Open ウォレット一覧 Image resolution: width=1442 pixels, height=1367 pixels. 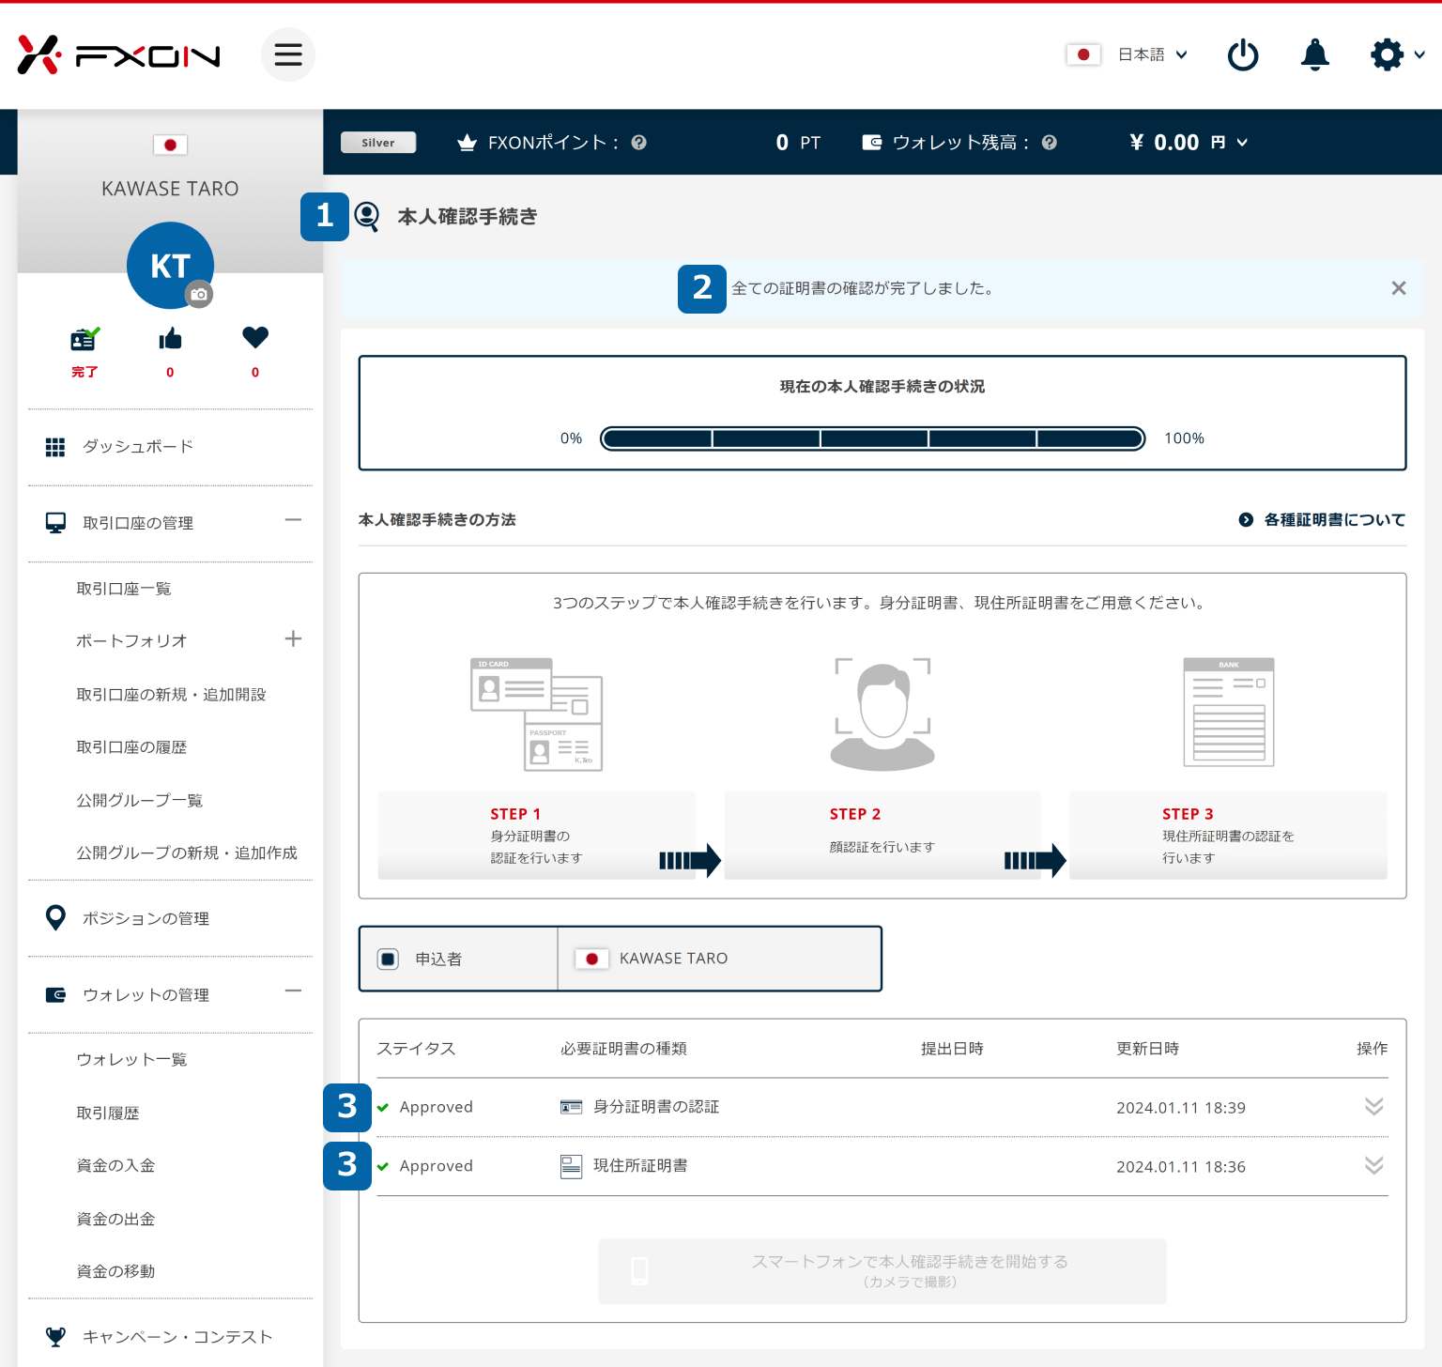pyautogui.click(x=131, y=1060)
